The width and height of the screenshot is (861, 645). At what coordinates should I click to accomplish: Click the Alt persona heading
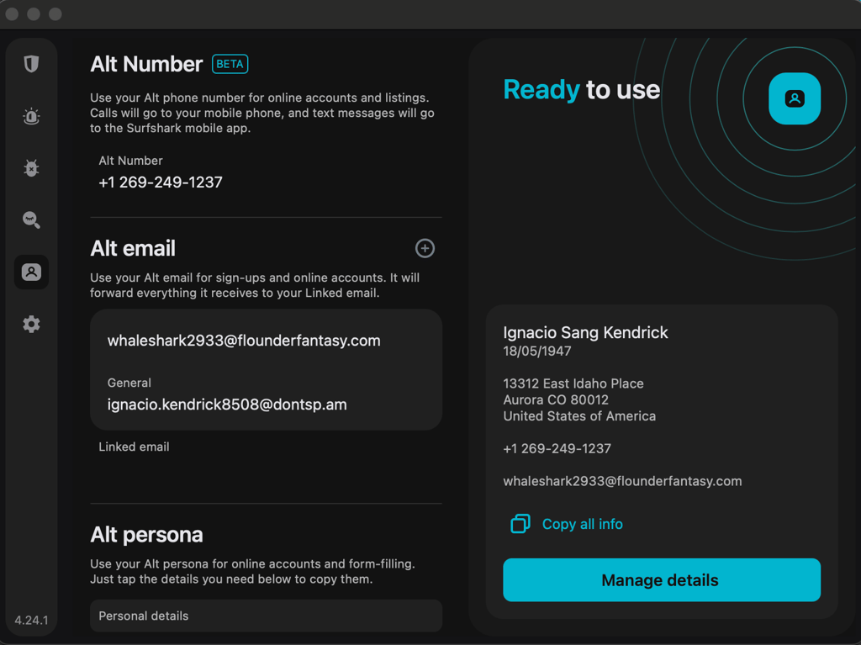tap(146, 535)
